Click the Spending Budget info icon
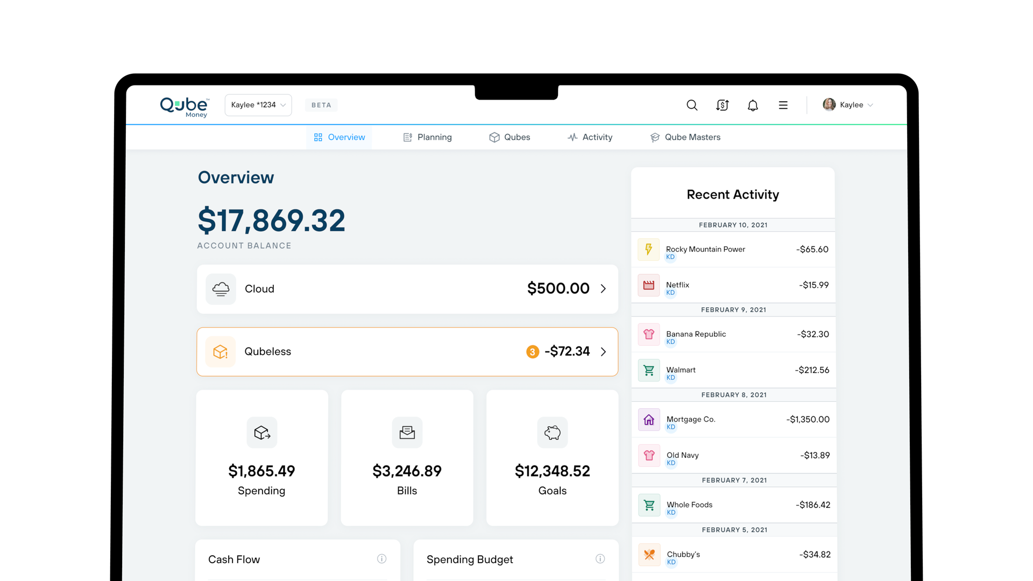The height and width of the screenshot is (581, 1033). [600, 559]
